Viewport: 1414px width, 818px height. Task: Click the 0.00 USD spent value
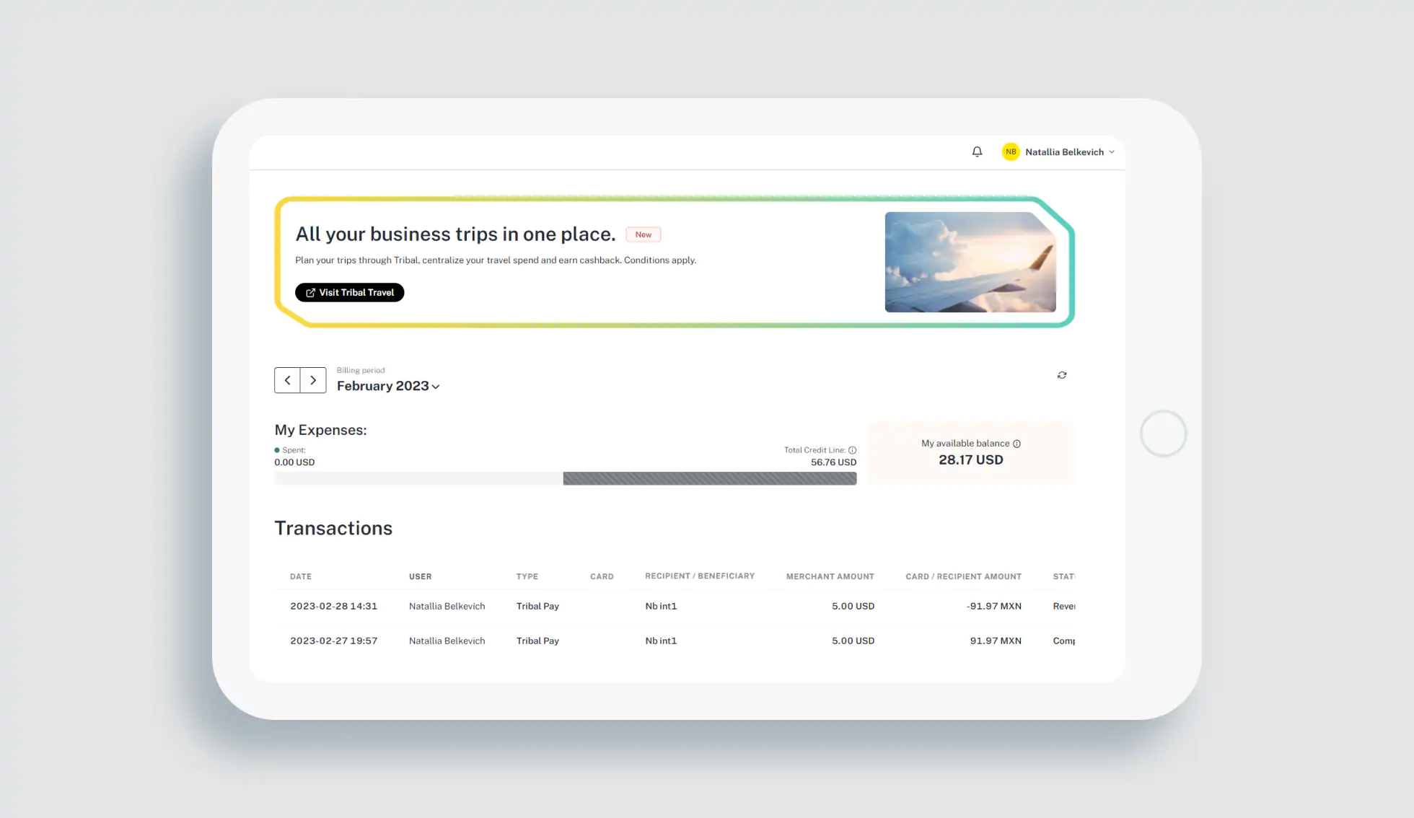pyautogui.click(x=294, y=462)
